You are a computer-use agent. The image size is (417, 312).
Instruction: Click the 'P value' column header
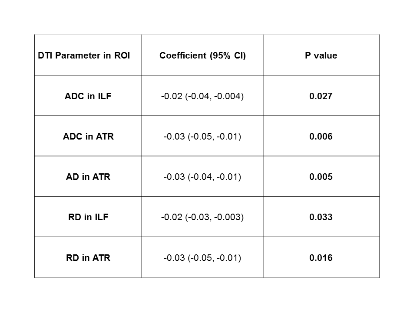point(321,56)
